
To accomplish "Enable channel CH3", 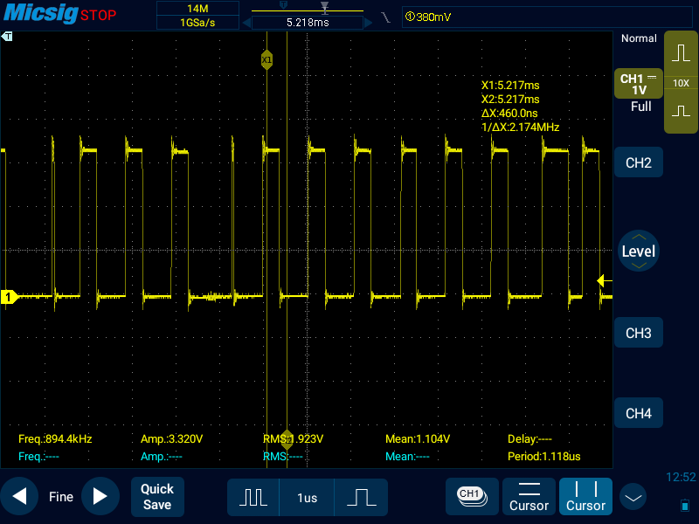I will coord(639,333).
